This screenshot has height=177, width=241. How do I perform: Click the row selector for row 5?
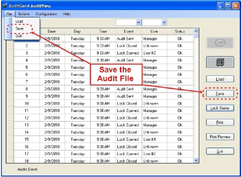coord(10,67)
